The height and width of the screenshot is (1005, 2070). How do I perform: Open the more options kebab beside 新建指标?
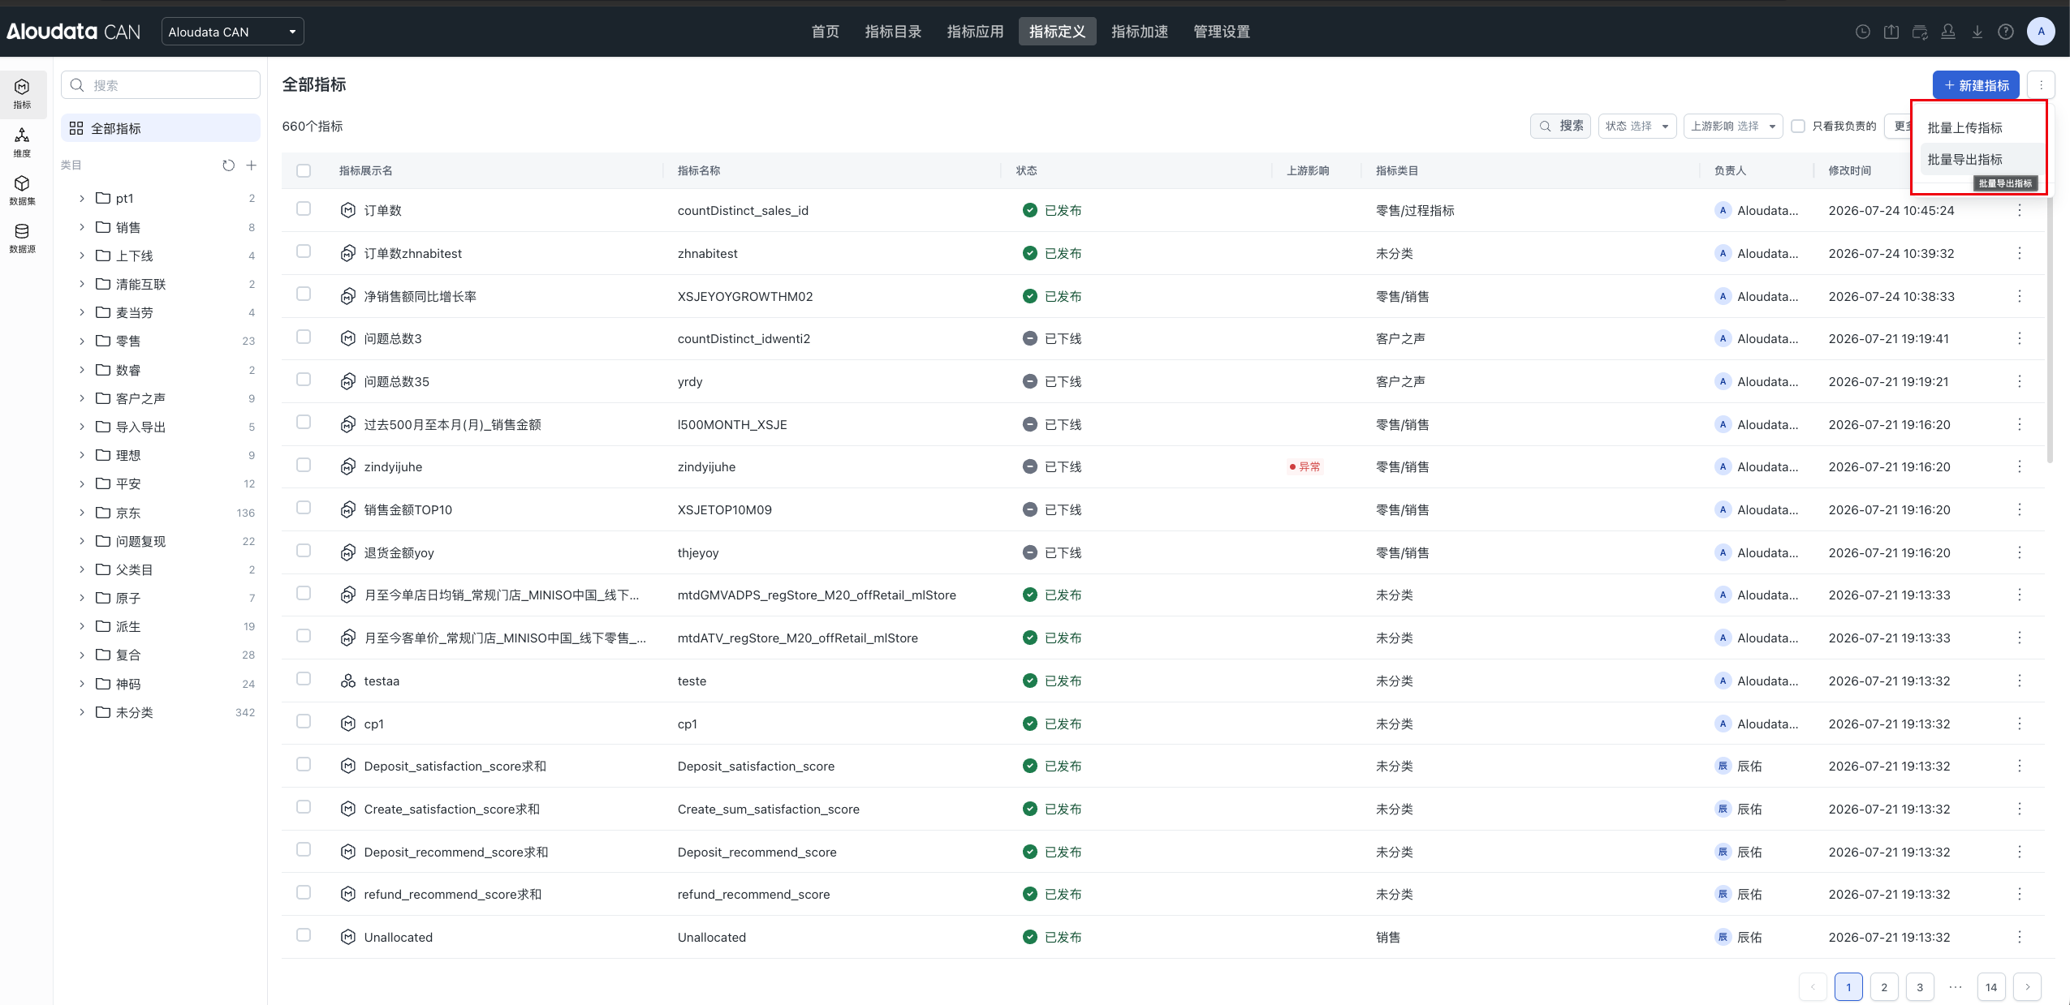point(2041,85)
